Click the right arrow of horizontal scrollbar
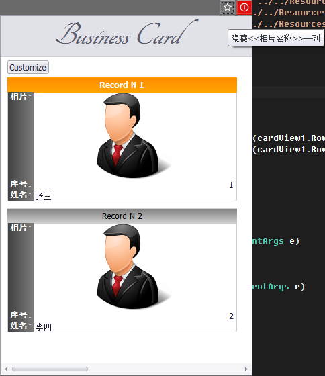The height and width of the screenshot is (376, 325). tap(246, 369)
